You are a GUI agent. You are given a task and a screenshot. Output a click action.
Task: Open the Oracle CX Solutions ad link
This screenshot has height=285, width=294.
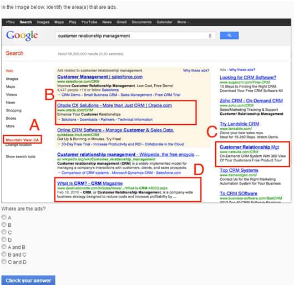coord(114,105)
